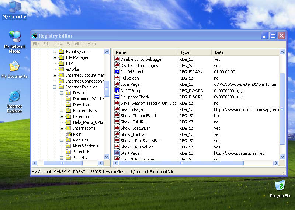
Task: Select the NoUpdateCheck DWORD icon
Action: click(117, 97)
